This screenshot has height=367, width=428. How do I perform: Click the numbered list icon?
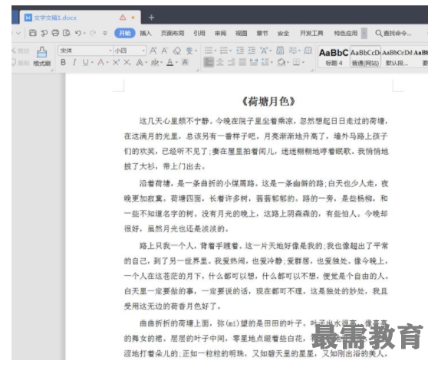[224, 51]
